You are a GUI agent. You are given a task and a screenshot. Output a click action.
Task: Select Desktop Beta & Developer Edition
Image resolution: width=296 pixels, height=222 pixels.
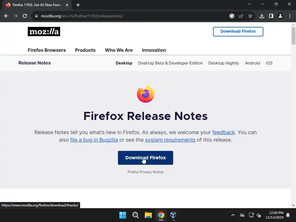pos(170,63)
